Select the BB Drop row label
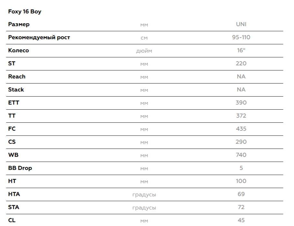The width and height of the screenshot is (294, 226). pos(20,168)
